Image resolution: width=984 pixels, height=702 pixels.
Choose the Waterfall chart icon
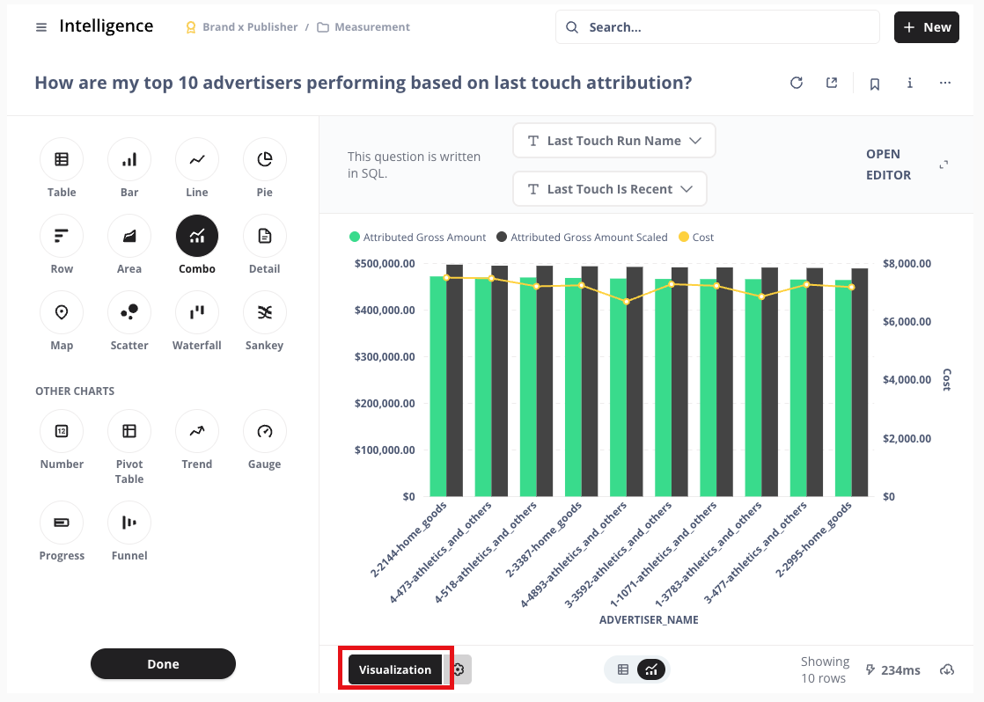196,312
